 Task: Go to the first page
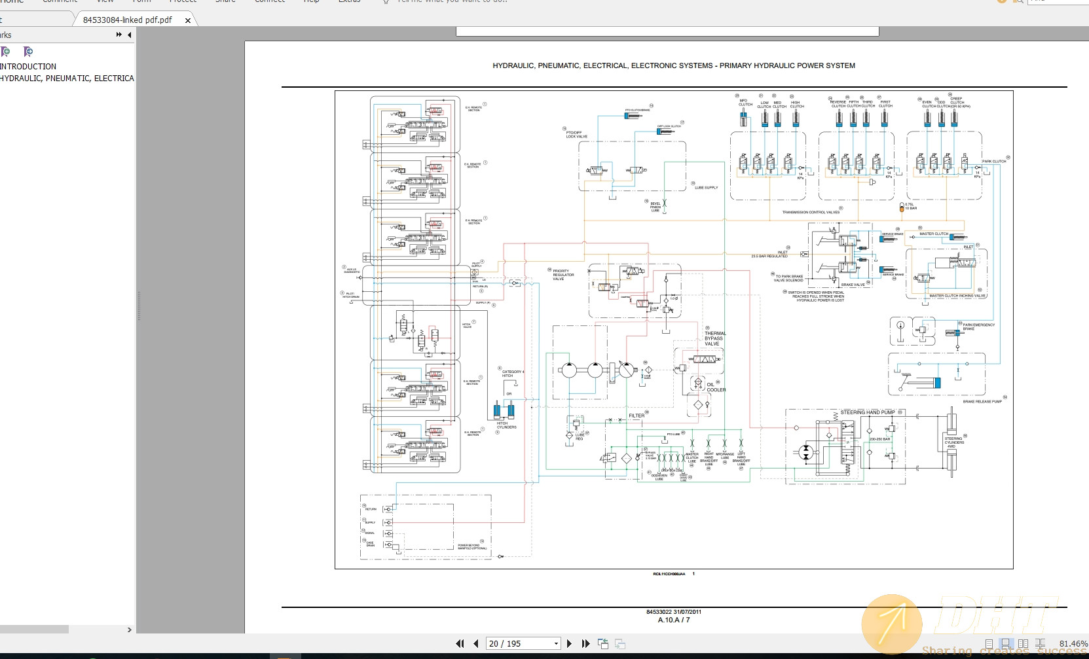click(460, 643)
